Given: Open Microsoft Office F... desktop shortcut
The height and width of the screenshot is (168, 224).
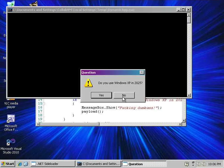Looking at the screenshot, I should tap(11, 123).
